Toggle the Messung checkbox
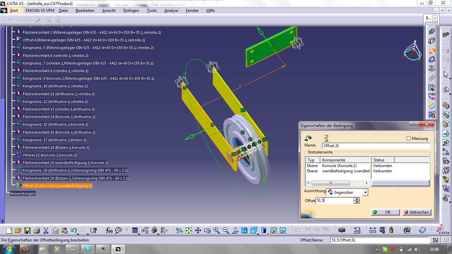 (409, 139)
